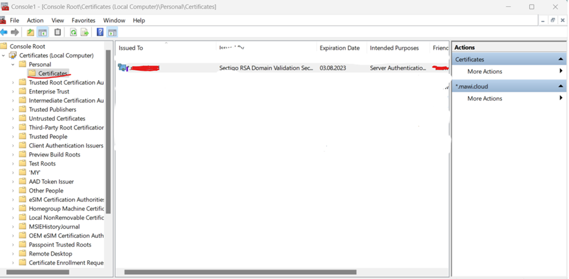The width and height of the screenshot is (569, 279).
Task: Collapse the Personal folder in the tree
Action: pos(13,64)
